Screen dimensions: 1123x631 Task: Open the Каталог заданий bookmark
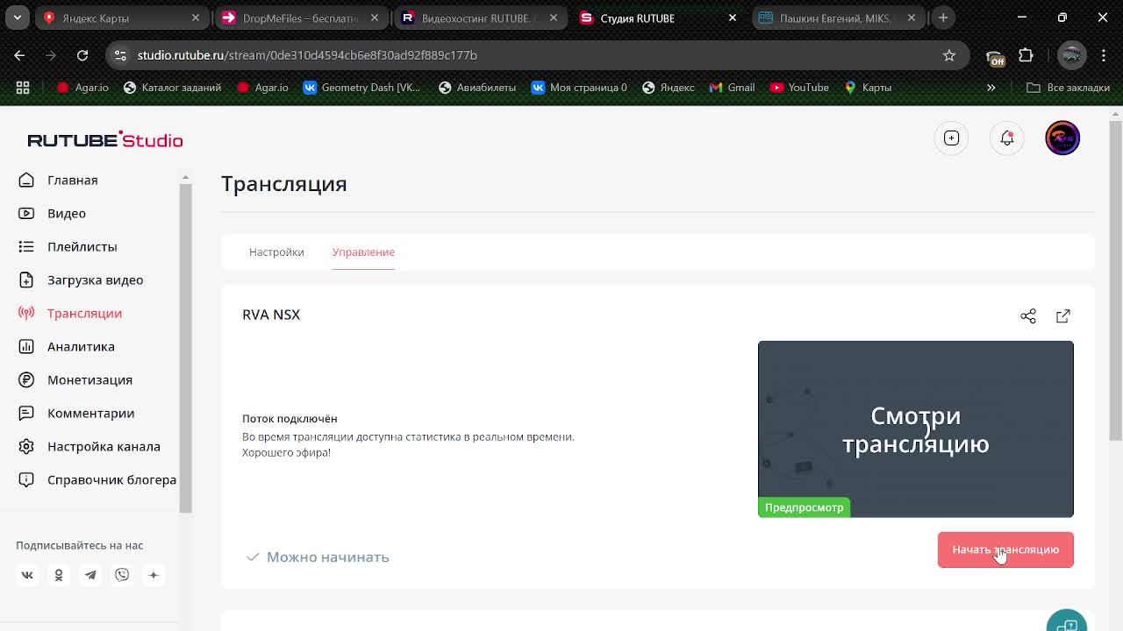[173, 88]
